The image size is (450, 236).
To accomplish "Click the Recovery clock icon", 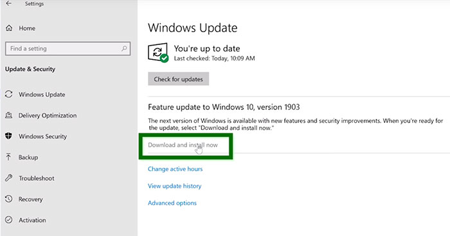I will pos(8,199).
